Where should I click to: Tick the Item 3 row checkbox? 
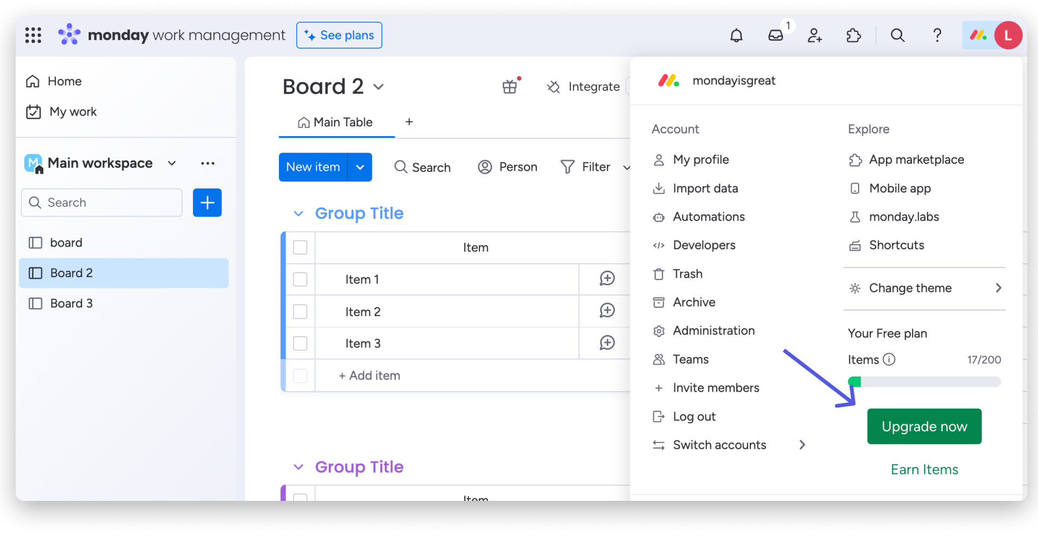(300, 344)
